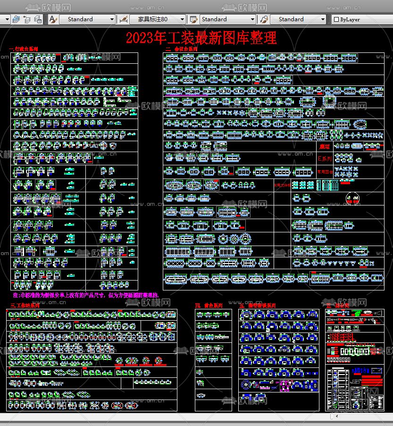Screen dimensions: 393x426
Task: Click the Styles toolbar drag handle
Action: [46, 19]
